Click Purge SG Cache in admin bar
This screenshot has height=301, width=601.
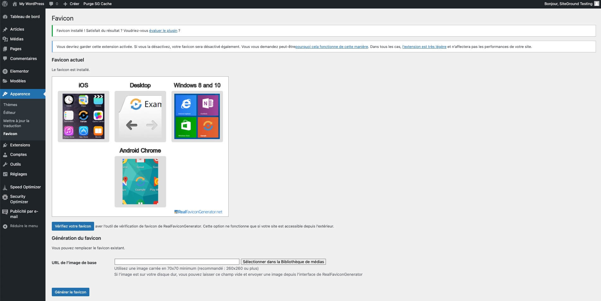(98, 4)
